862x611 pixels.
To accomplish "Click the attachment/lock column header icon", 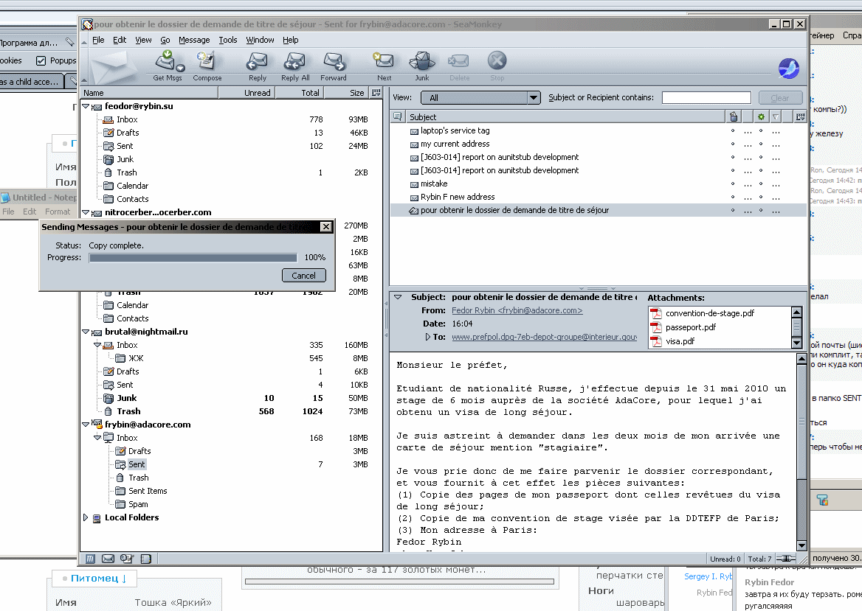I will click(734, 116).
